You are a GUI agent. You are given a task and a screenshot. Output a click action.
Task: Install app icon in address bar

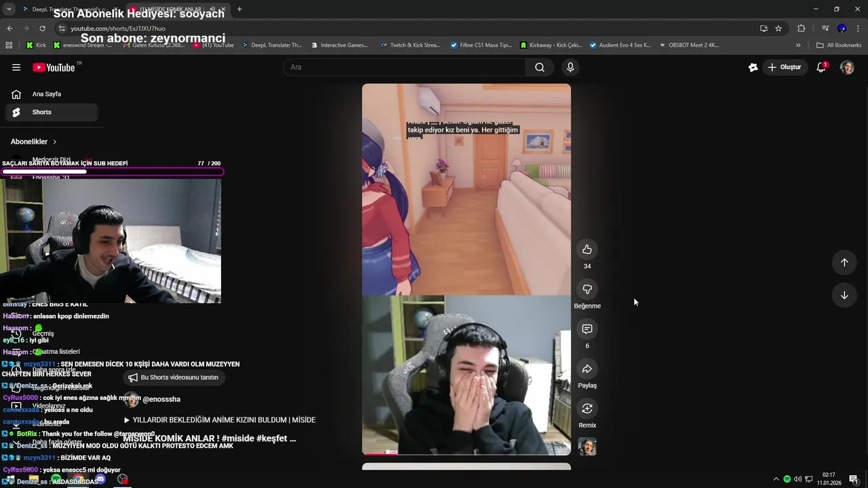point(764,28)
